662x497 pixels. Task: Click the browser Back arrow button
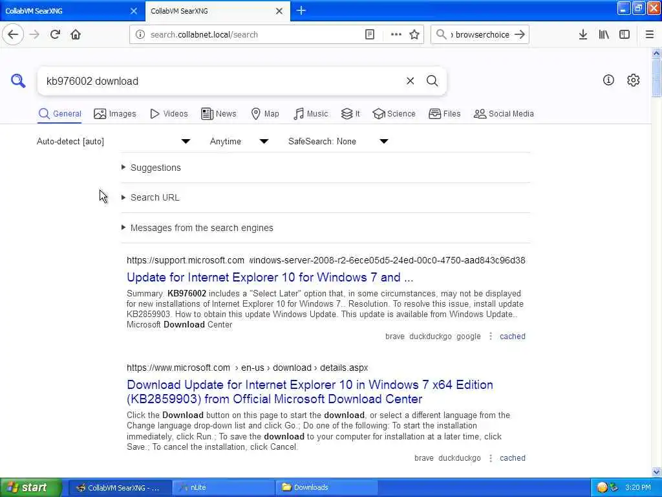click(13, 34)
